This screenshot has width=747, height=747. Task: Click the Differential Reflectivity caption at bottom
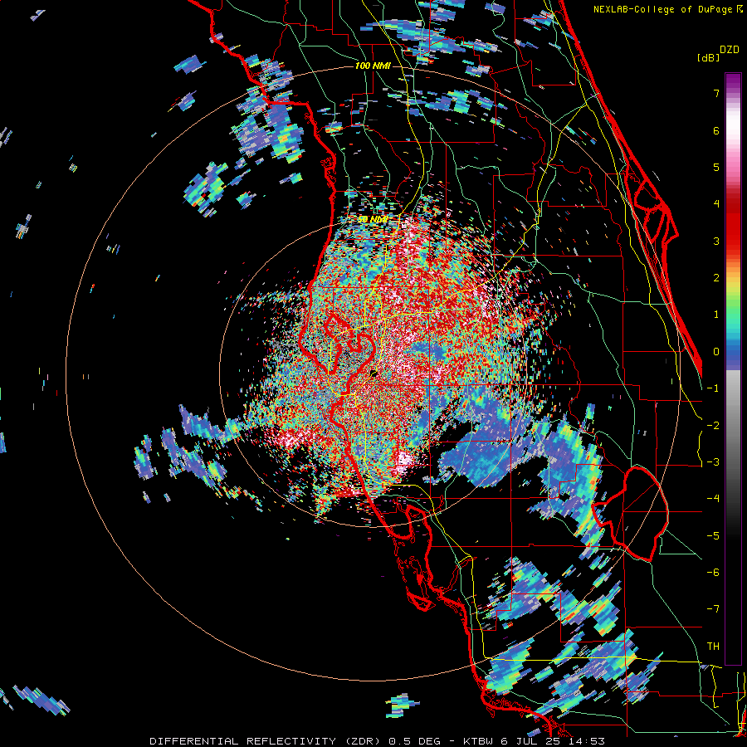click(377, 741)
